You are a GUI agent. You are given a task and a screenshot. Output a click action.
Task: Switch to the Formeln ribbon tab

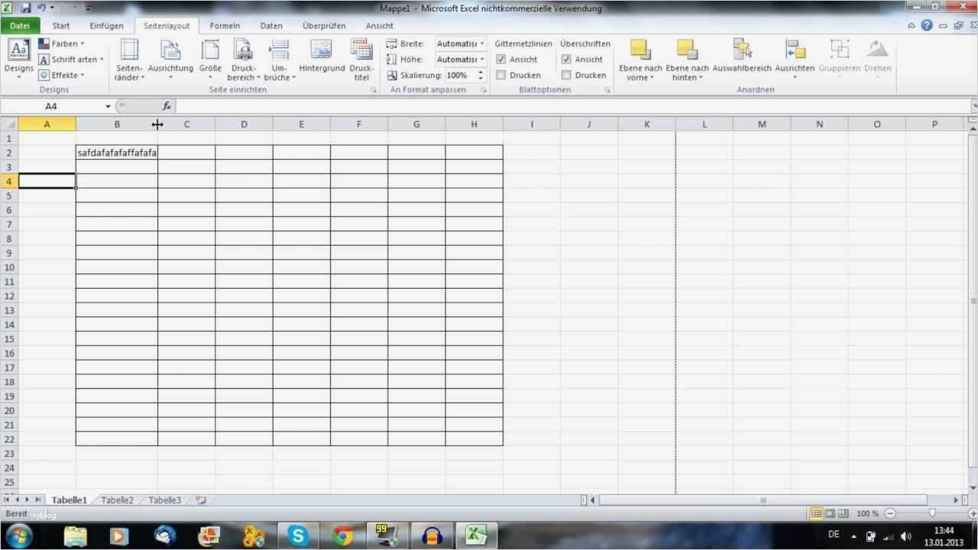coord(225,25)
